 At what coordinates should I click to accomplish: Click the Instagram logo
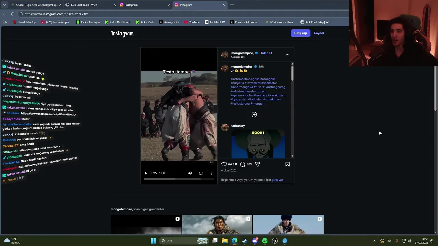click(122, 33)
